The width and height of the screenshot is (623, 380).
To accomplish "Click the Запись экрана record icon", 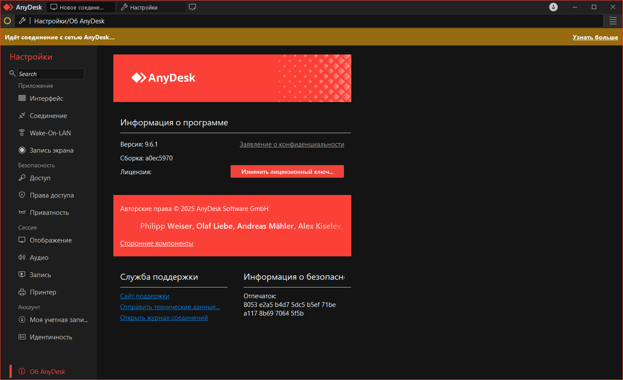I will coord(22,150).
